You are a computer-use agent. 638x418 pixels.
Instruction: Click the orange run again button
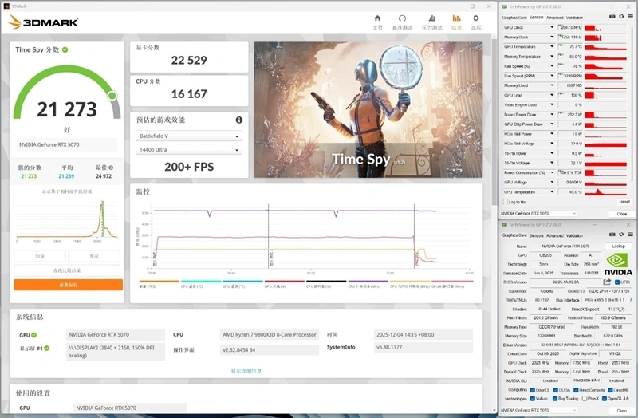pos(68,285)
